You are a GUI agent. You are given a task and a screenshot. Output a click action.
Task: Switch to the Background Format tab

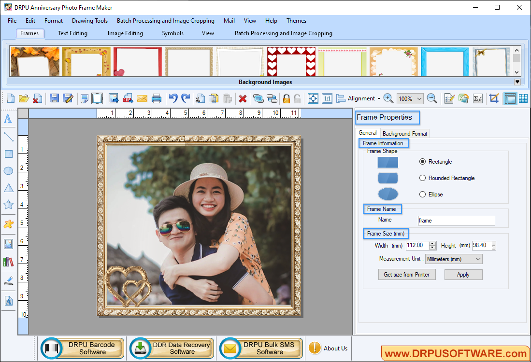coord(404,133)
